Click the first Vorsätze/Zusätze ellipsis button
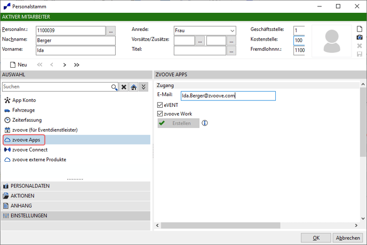This screenshot has width=367, height=245. (200, 41)
